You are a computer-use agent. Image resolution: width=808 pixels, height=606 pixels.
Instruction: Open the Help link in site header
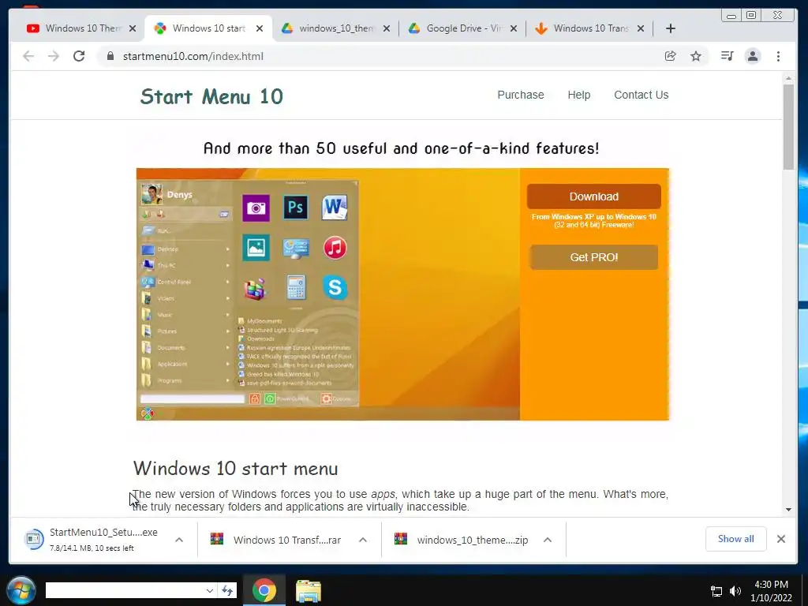[x=578, y=95]
